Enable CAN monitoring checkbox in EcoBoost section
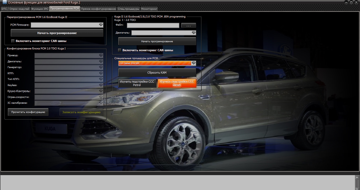 [13, 41]
